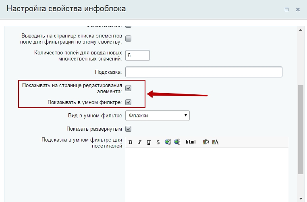This screenshot has width=307, height=202.
Task: Insert a hyperlink using first globe icon
Action: 168,142
